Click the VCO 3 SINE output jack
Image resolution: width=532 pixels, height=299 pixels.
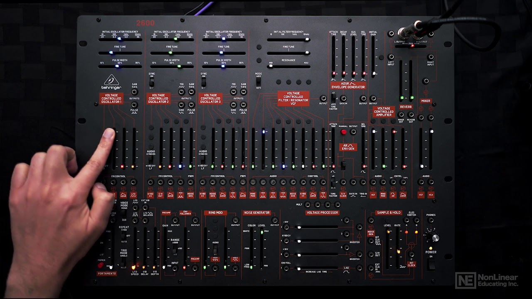pyautogui.click(x=234, y=105)
